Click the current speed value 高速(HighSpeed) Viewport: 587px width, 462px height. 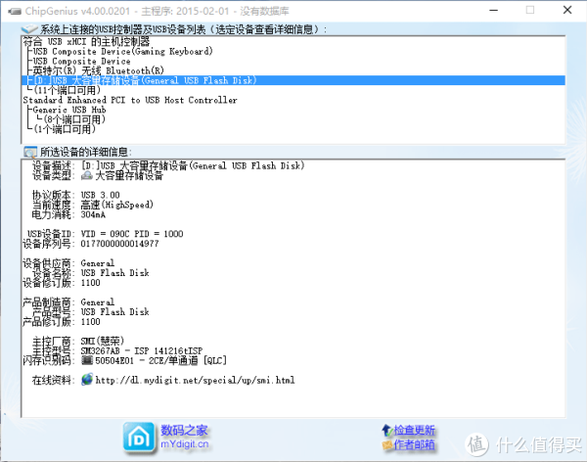point(116,205)
